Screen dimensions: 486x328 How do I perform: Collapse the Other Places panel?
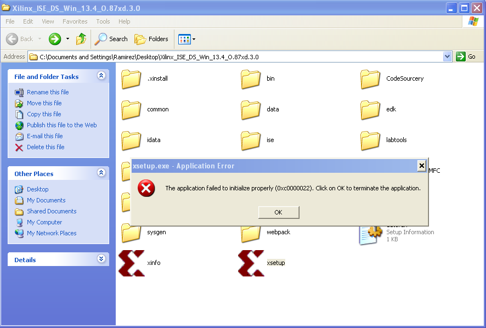coord(101,173)
